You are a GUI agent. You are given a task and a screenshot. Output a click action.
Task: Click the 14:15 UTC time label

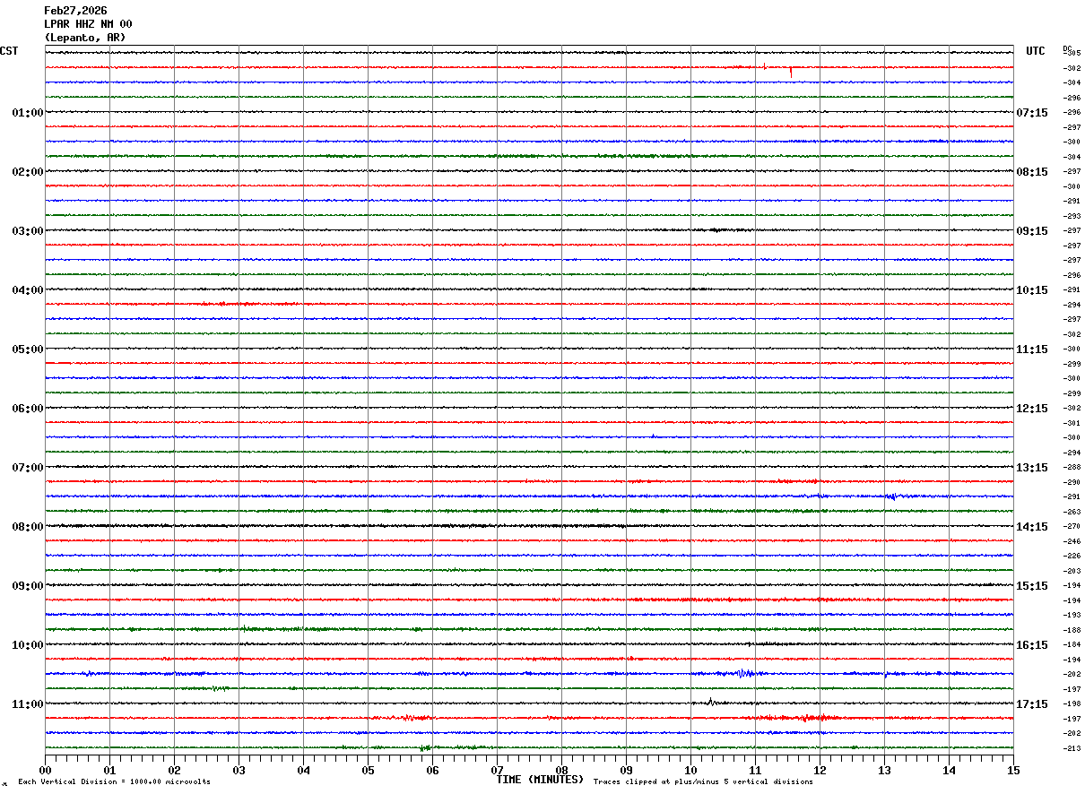[1032, 527]
